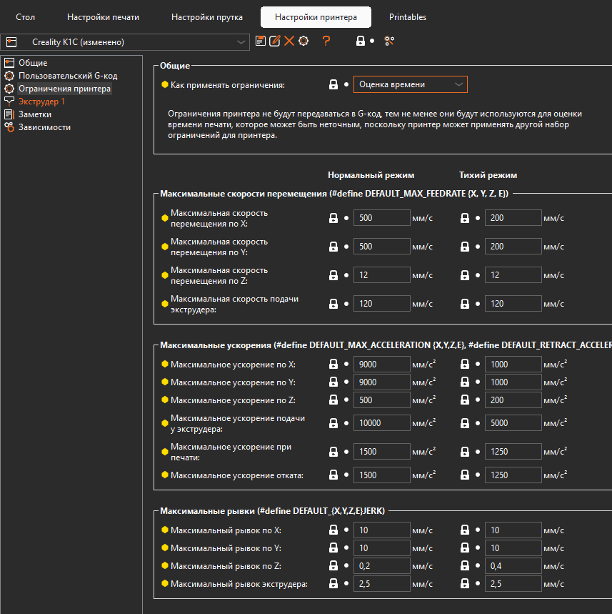Click silent-mode lock for max Z acceleration
This screenshot has height=614, width=612.
(465, 400)
